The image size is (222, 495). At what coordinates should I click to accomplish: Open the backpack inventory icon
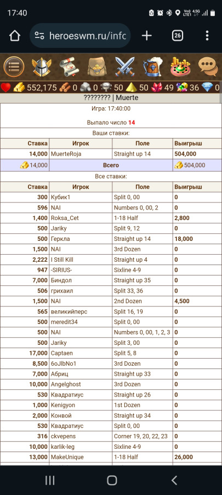[x=97, y=67]
